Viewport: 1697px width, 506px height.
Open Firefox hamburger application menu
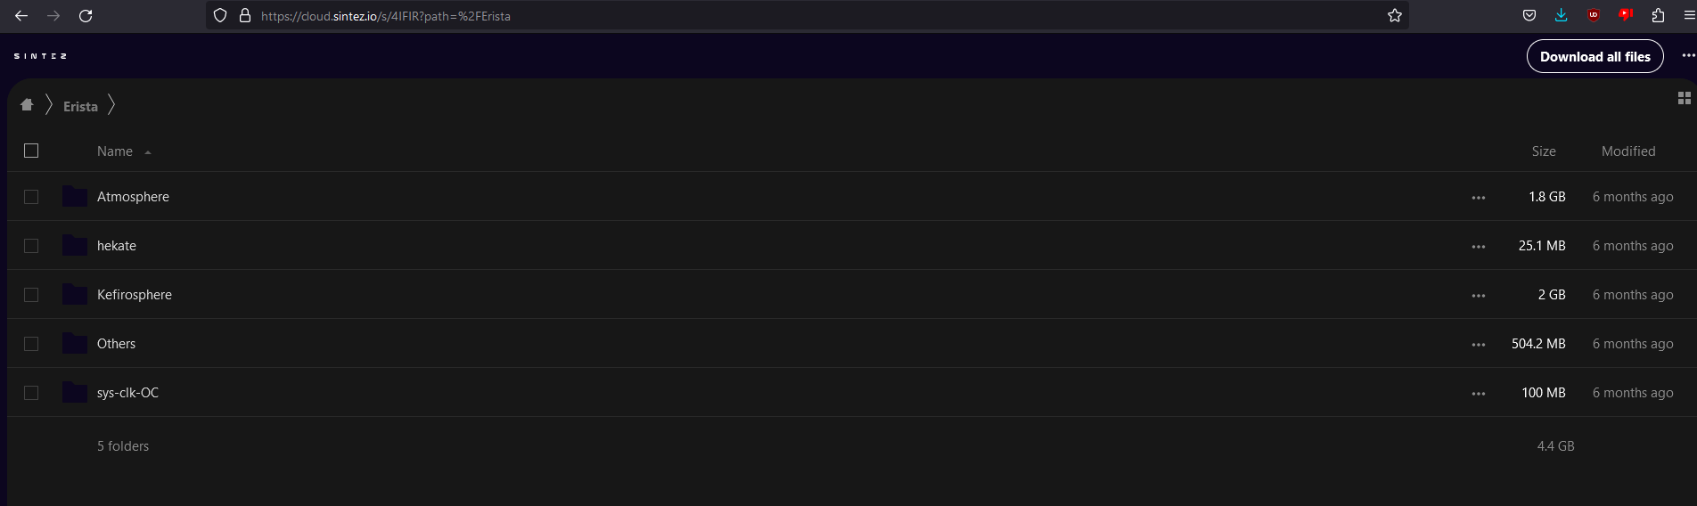[1688, 15]
